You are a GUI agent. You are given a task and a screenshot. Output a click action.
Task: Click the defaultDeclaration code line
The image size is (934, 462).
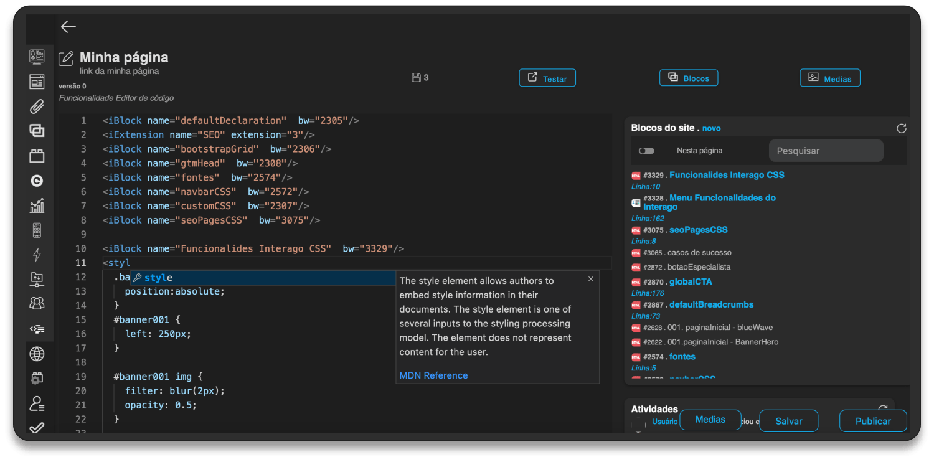231,120
